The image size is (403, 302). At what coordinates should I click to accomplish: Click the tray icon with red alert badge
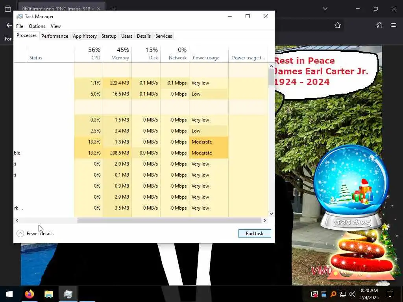click(x=314, y=294)
